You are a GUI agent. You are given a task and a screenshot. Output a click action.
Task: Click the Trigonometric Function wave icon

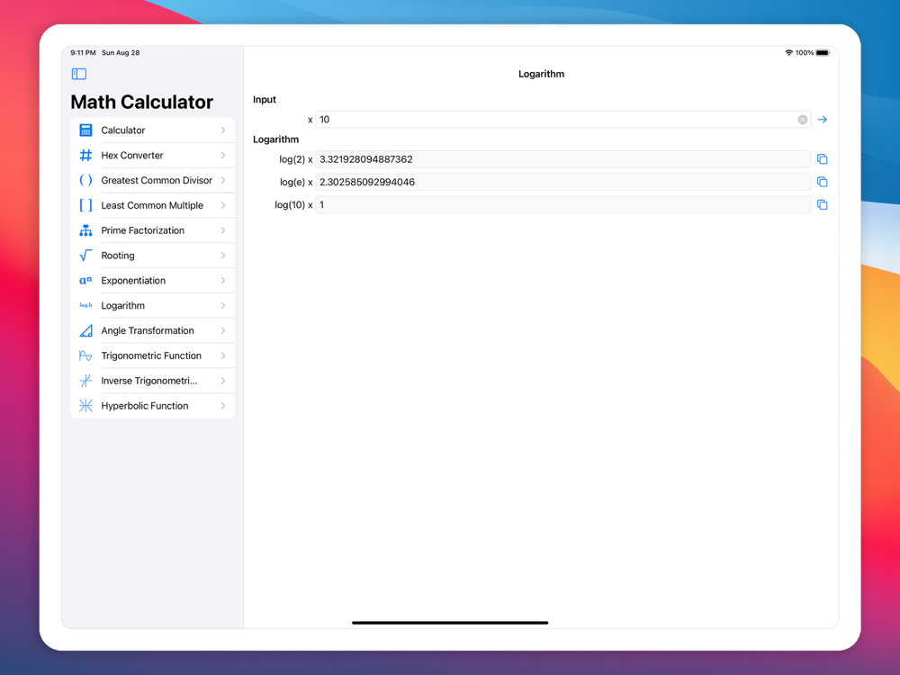(85, 355)
